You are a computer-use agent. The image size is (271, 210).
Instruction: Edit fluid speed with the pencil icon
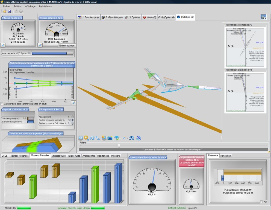pos(3,45)
